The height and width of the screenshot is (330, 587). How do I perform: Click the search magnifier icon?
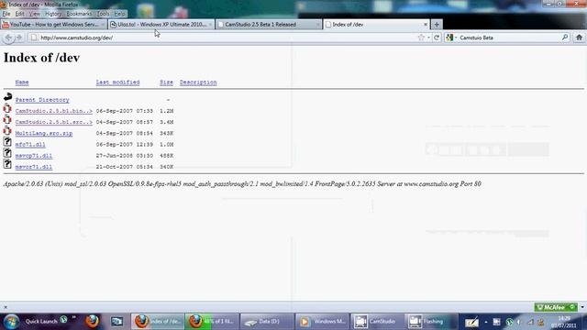click(x=565, y=38)
